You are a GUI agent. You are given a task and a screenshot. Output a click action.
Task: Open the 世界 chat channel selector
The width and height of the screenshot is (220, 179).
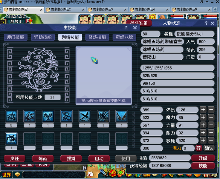[7, 175]
